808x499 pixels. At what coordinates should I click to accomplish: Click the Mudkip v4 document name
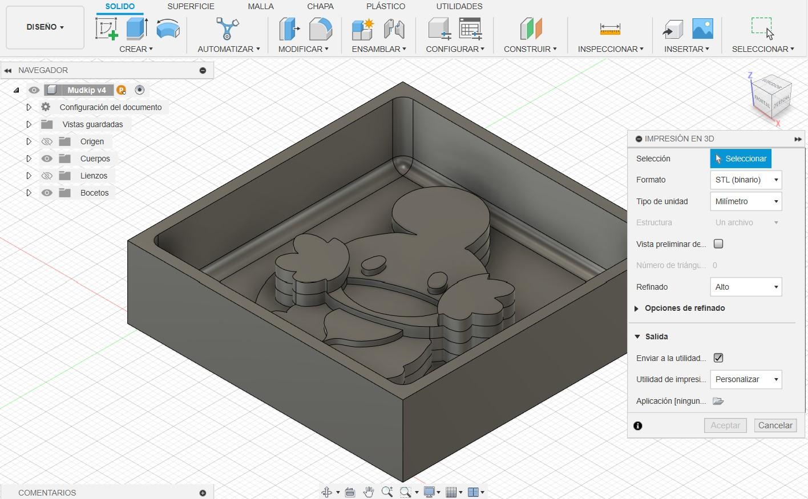click(x=87, y=90)
